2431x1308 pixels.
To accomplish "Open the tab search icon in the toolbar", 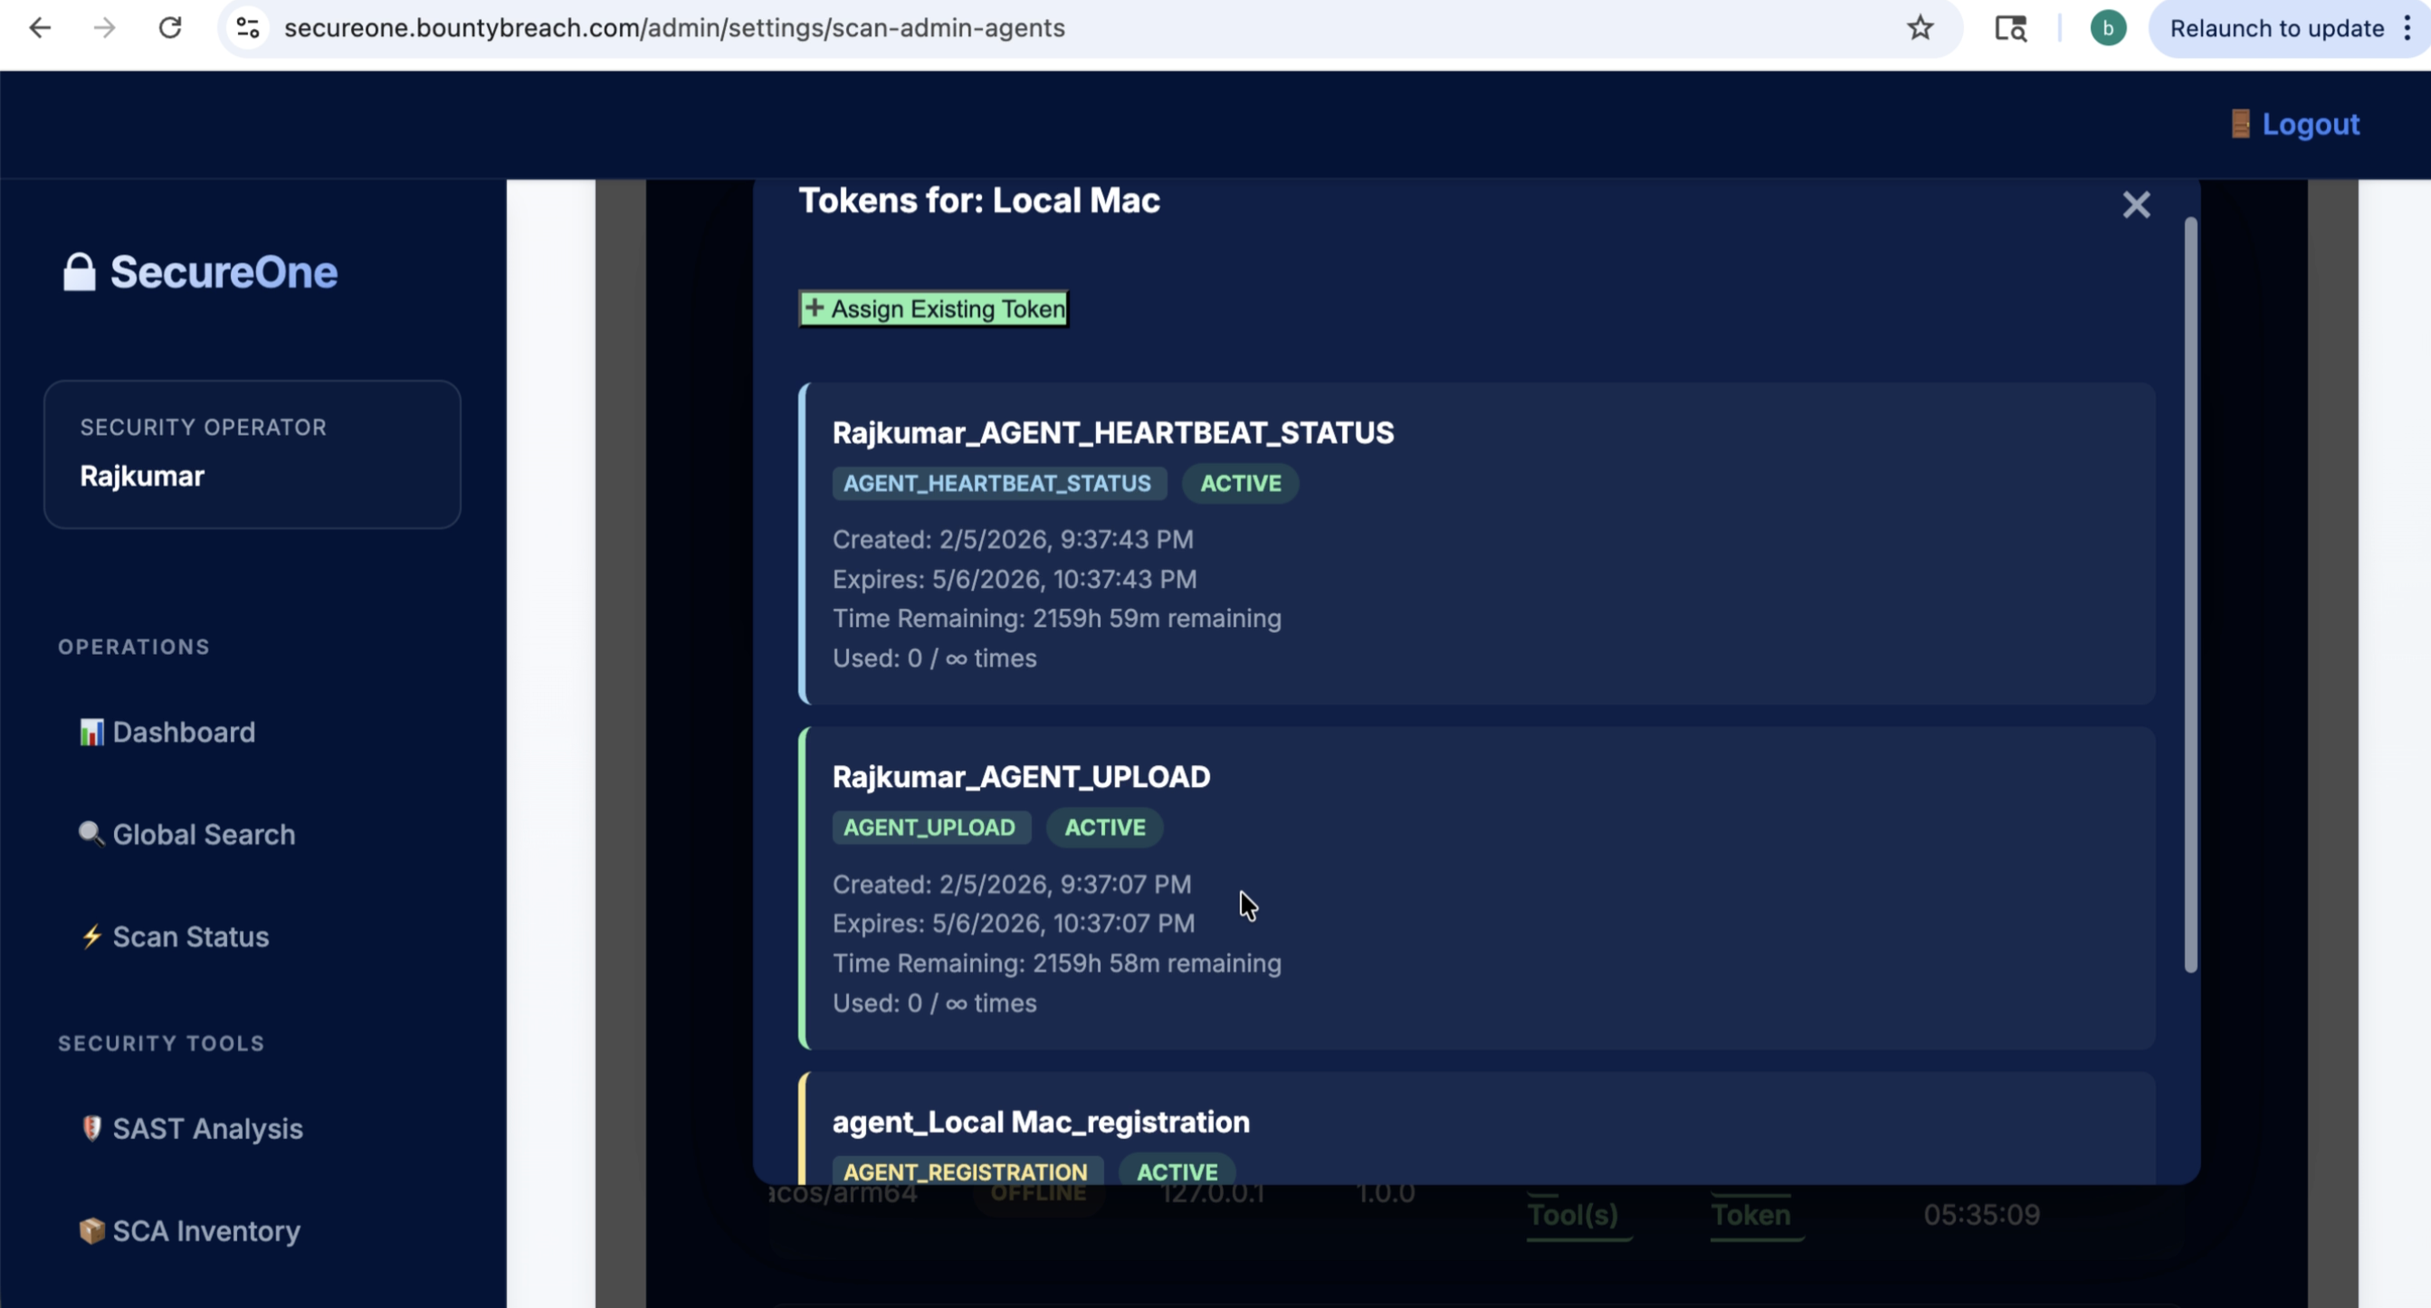I will (2010, 28).
